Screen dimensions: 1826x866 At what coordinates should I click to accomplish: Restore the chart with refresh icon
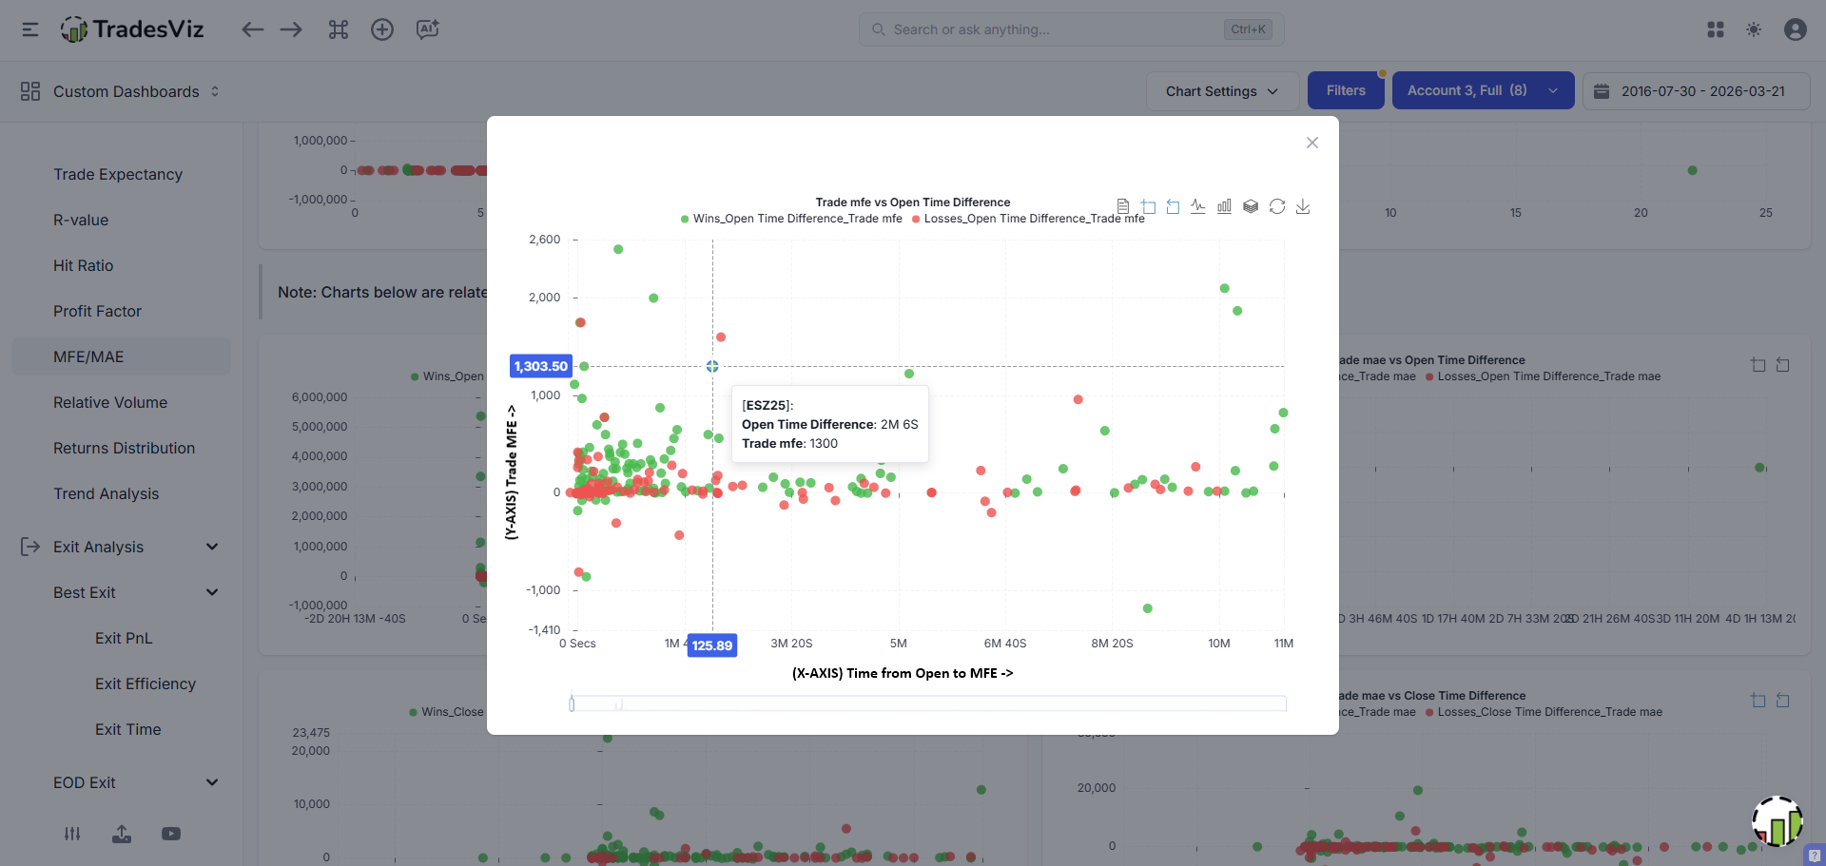coord(1277,206)
